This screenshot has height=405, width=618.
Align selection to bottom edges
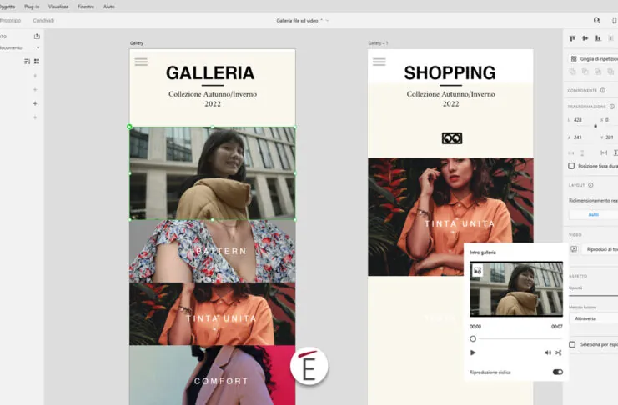point(598,38)
